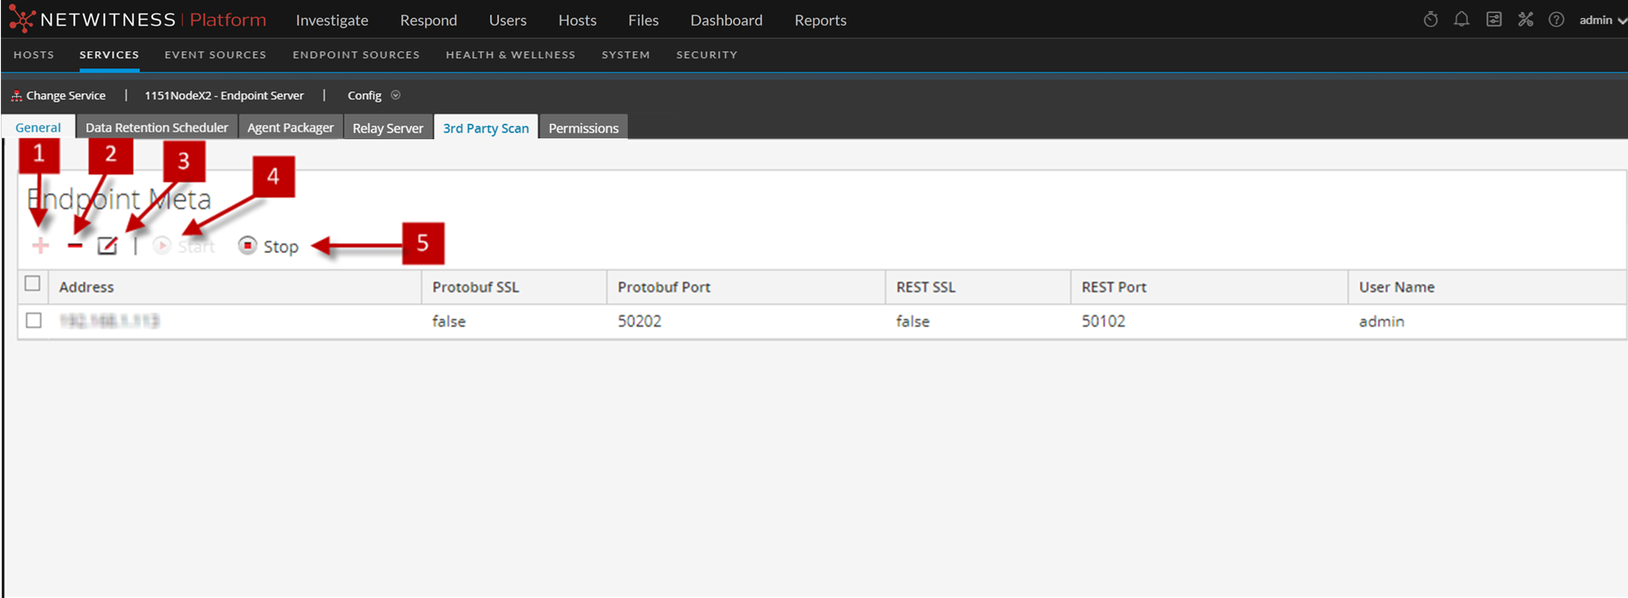Click the admin User Name cell

coord(1381,321)
